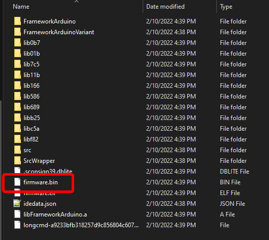Select the FrameworkArduinoVariant folder name
269x240 pixels.
(59, 32)
